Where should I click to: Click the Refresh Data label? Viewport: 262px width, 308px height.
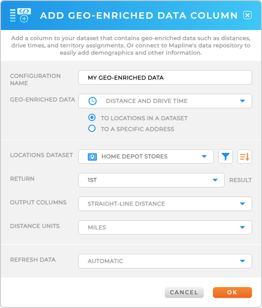[x=33, y=260]
